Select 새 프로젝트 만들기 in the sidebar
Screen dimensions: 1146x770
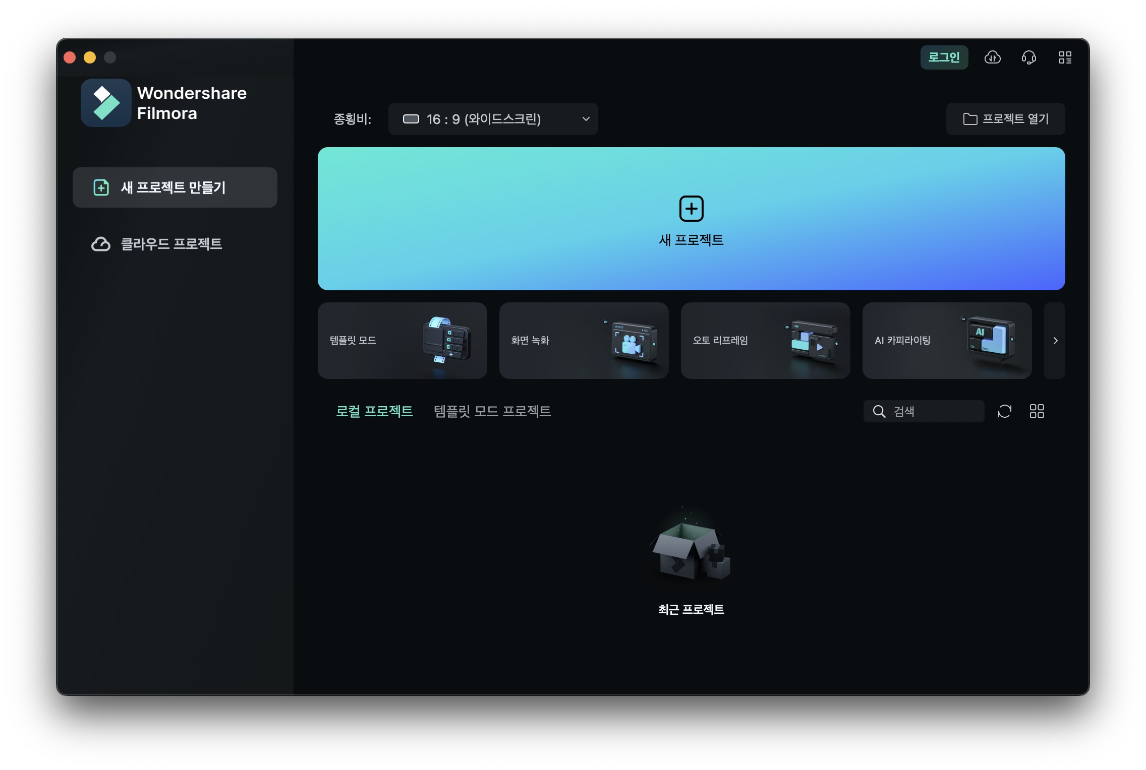tap(175, 187)
